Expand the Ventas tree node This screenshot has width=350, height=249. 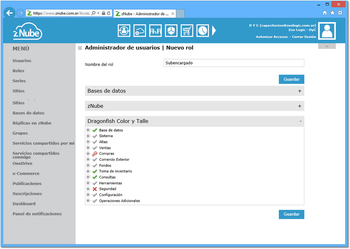point(88,148)
